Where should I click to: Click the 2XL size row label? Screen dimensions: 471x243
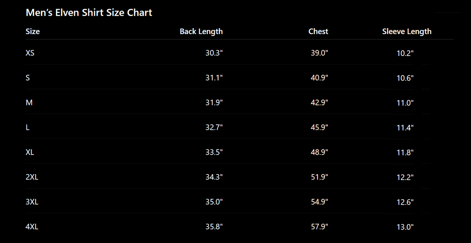click(32, 177)
